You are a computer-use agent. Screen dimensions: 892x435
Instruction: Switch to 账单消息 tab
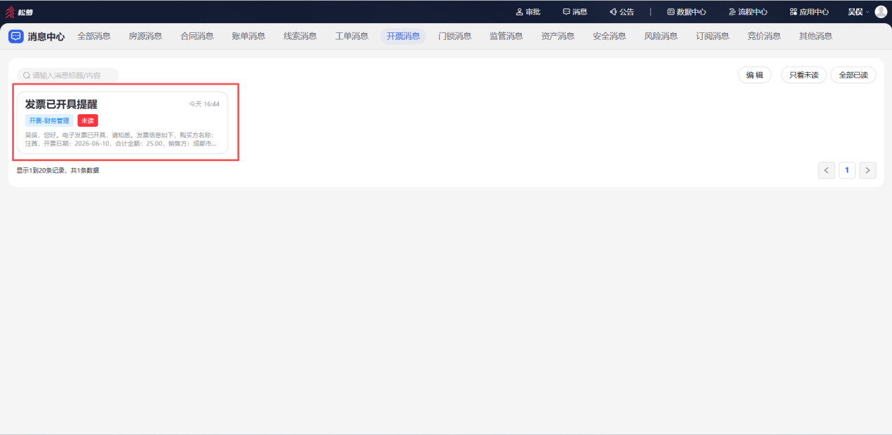point(248,36)
